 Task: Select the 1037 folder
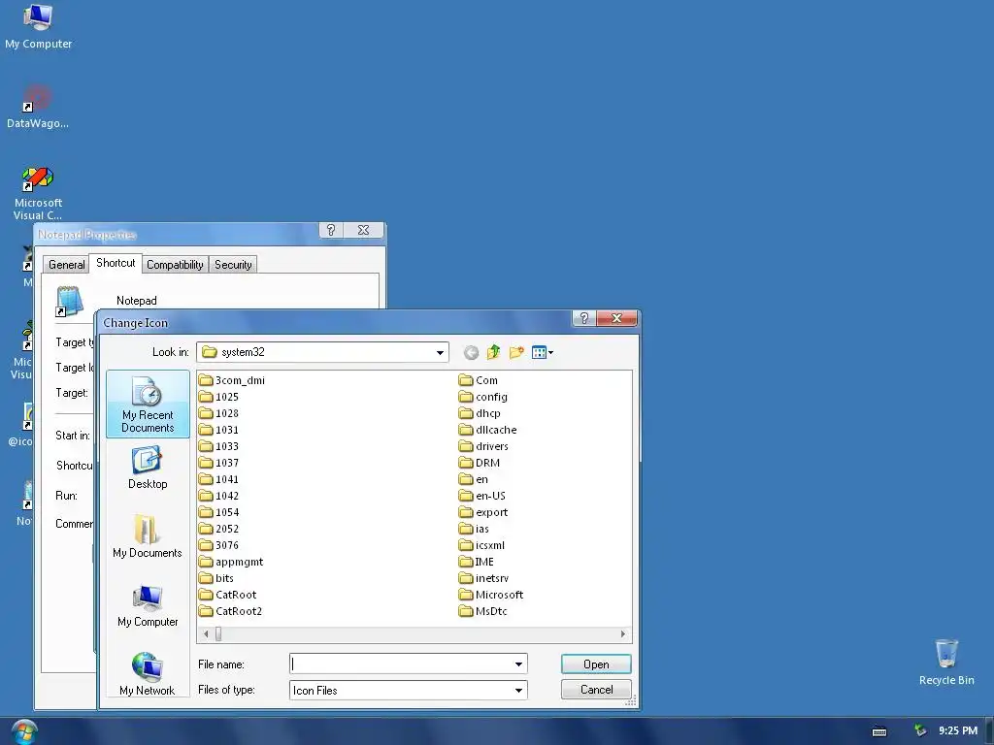(x=218, y=463)
